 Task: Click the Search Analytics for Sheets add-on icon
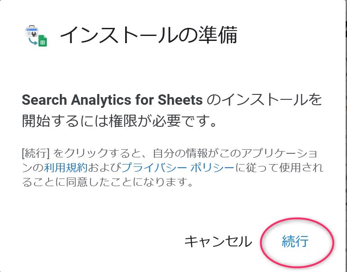click(36, 36)
